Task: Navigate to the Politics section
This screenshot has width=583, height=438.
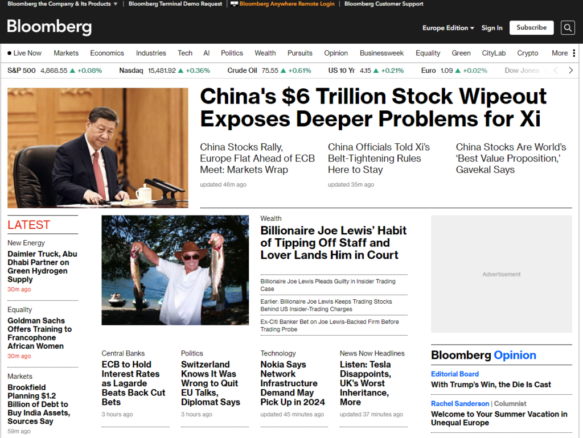Action: tap(232, 53)
